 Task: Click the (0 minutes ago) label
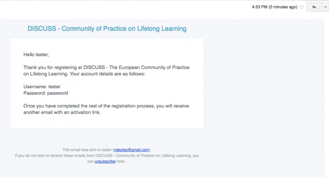[x=283, y=7]
